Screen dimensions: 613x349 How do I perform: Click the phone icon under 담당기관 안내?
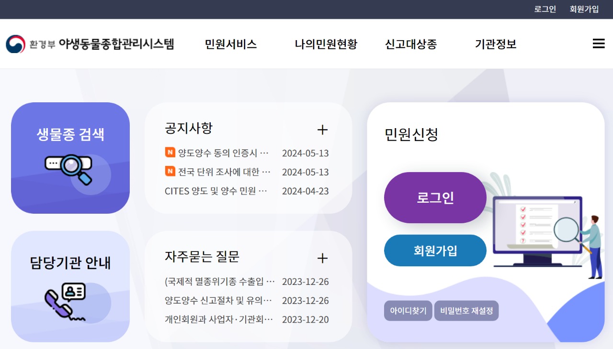click(x=65, y=300)
